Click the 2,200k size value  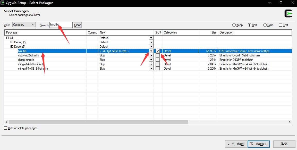click(x=212, y=69)
